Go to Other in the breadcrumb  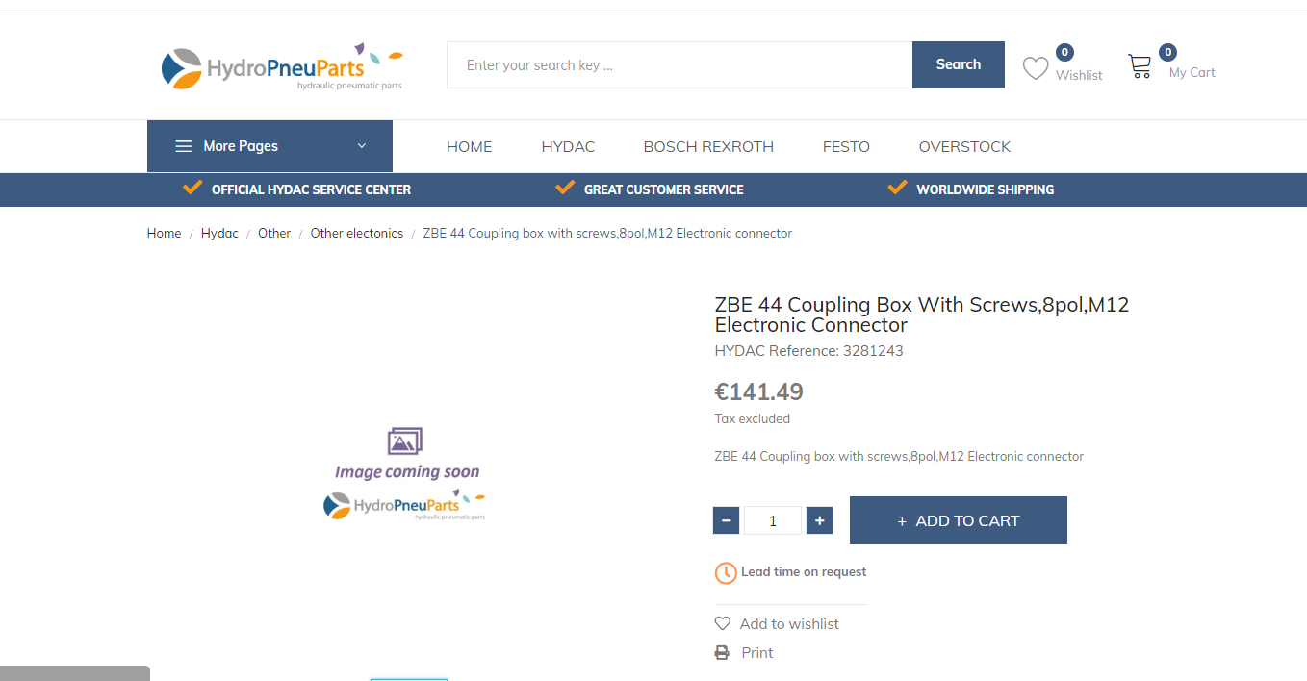pos(274,234)
